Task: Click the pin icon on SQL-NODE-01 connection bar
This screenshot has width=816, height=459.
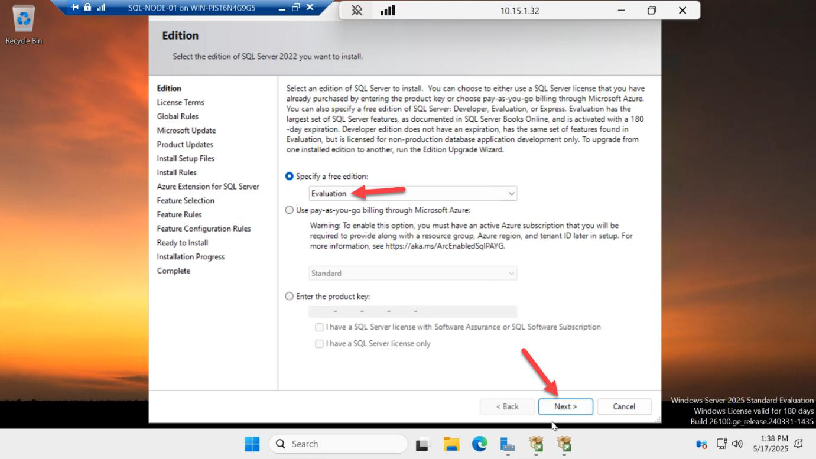Action: pyautogui.click(x=75, y=8)
